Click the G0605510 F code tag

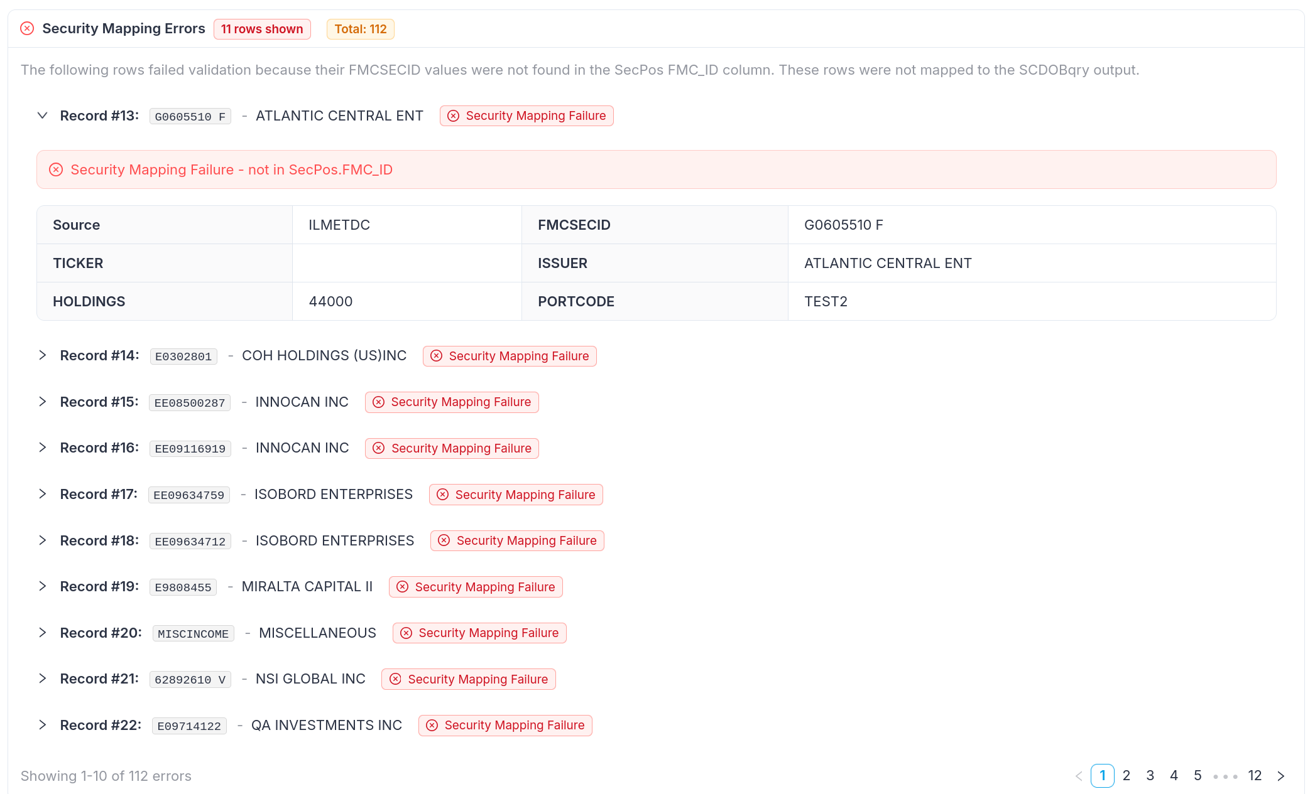coord(190,116)
